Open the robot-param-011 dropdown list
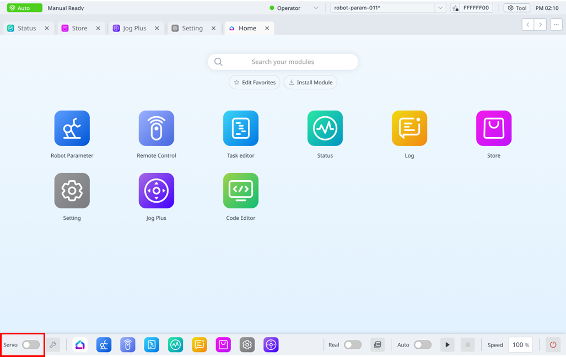The width and height of the screenshot is (566, 357). click(440, 8)
